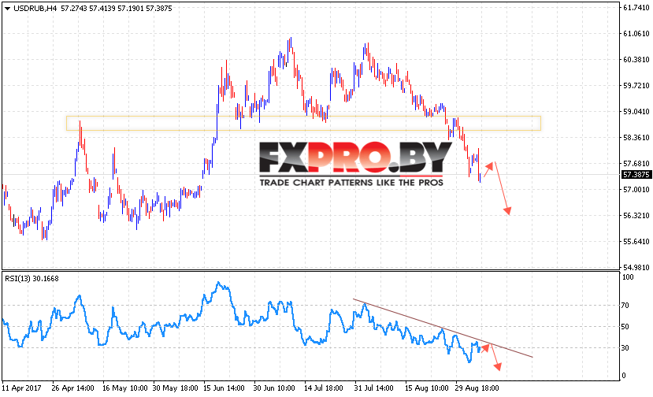Select the yellow support zone rectangle
Screen dimensions: 653x397
coord(303,124)
